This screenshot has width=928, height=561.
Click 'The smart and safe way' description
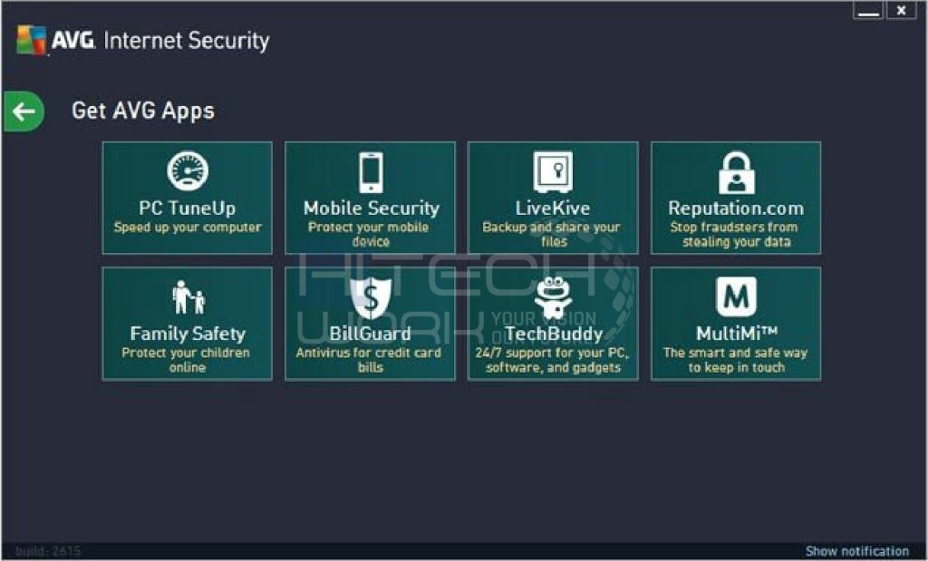[736, 361]
